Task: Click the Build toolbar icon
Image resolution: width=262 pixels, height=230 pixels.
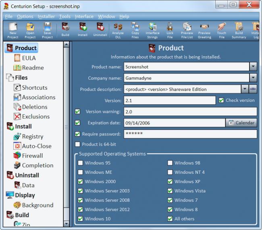Action: point(65,30)
